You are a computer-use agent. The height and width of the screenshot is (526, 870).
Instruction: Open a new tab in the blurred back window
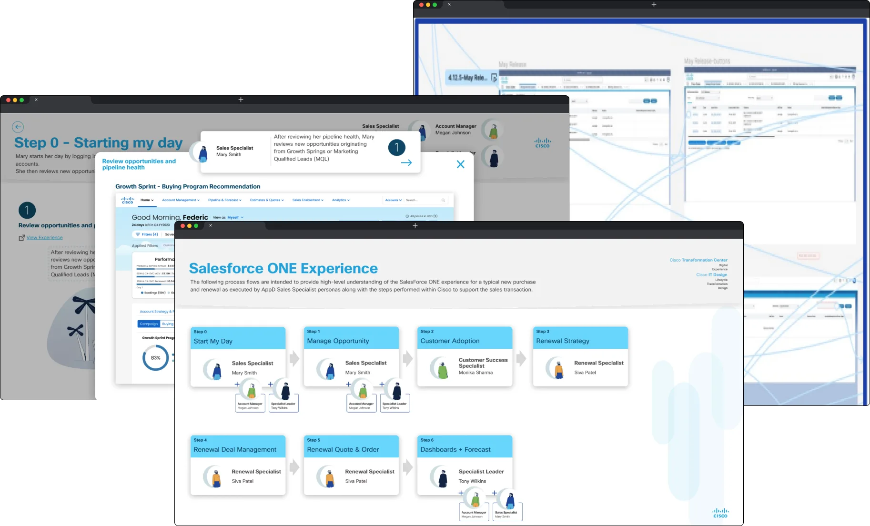click(x=654, y=4)
